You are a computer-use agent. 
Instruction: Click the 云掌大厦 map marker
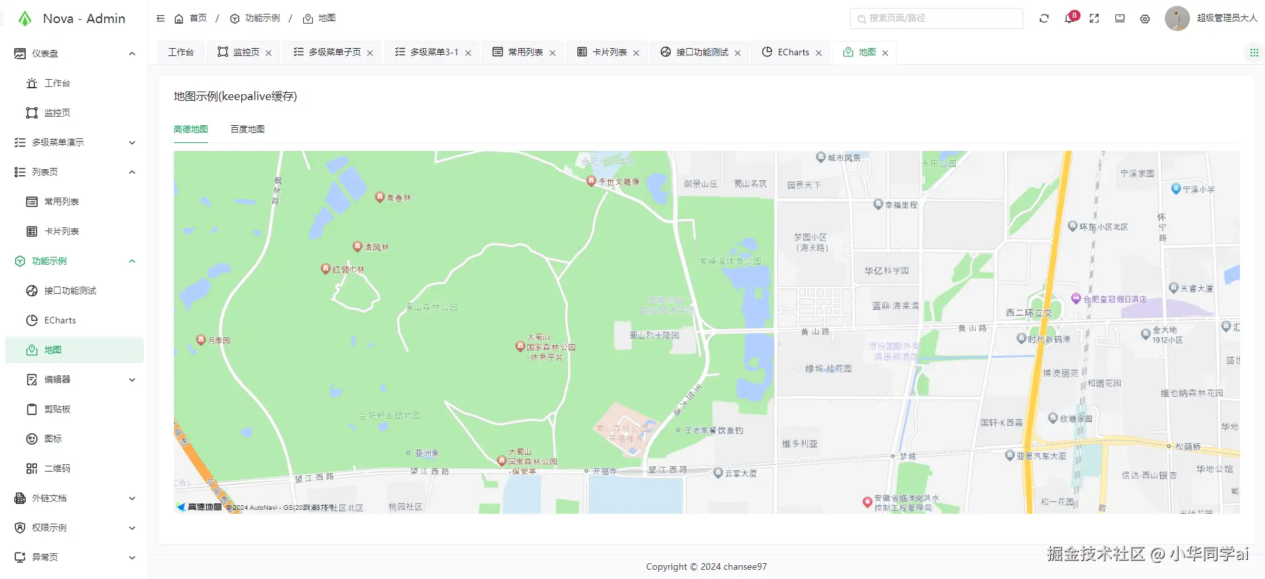coord(718,472)
